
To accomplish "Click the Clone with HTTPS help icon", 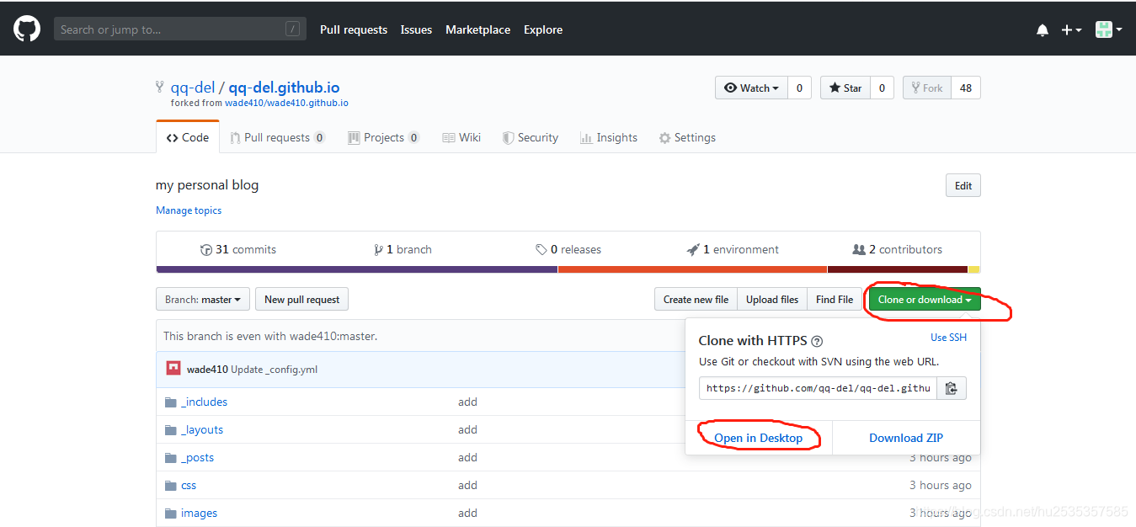I will pos(817,341).
